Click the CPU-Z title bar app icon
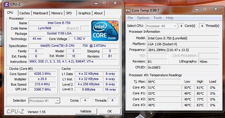225x118 pixels. pyautogui.click(x=6, y=4)
